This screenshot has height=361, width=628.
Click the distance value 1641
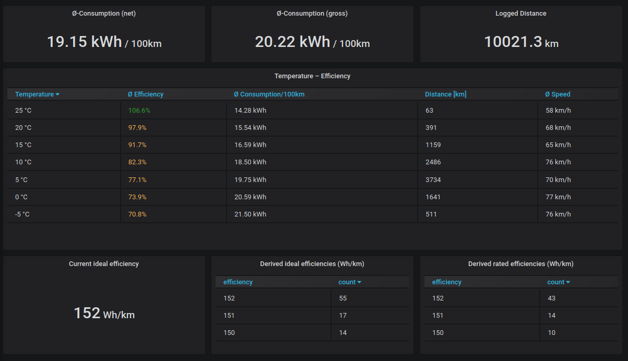click(433, 197)
